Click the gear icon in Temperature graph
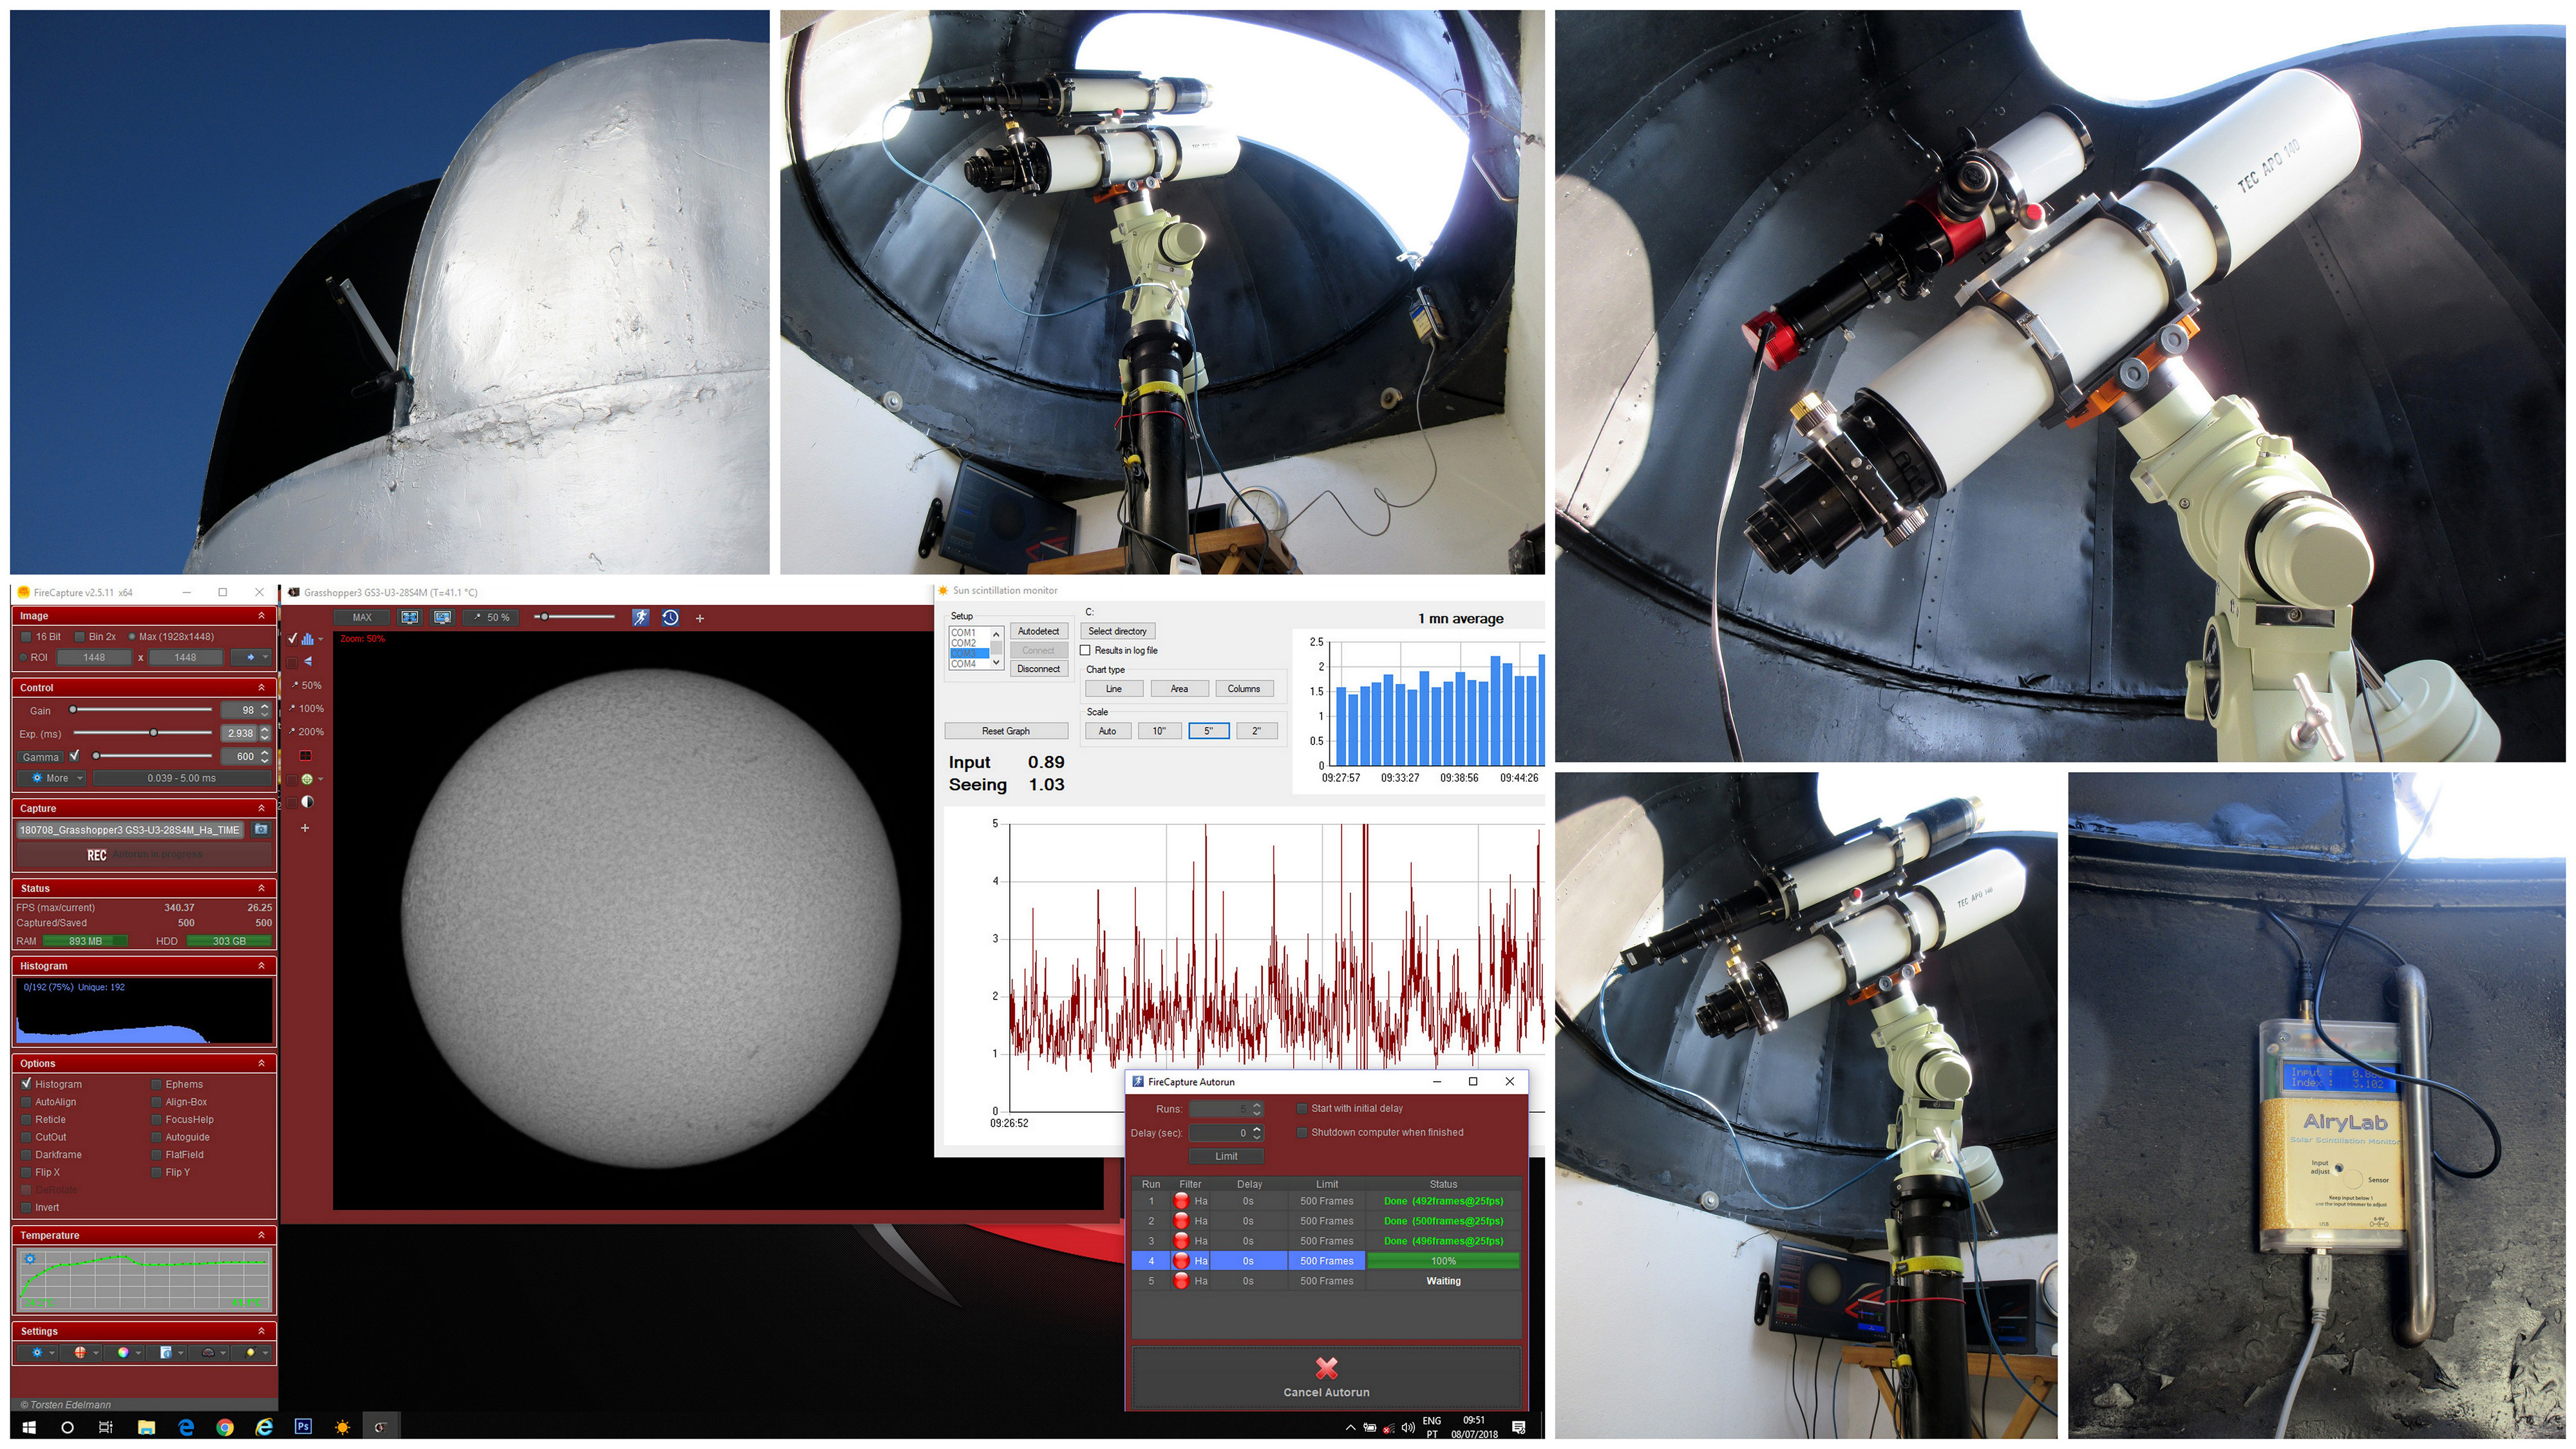This screenshot has height=1449, width=2576. (x=30, y=1259)
